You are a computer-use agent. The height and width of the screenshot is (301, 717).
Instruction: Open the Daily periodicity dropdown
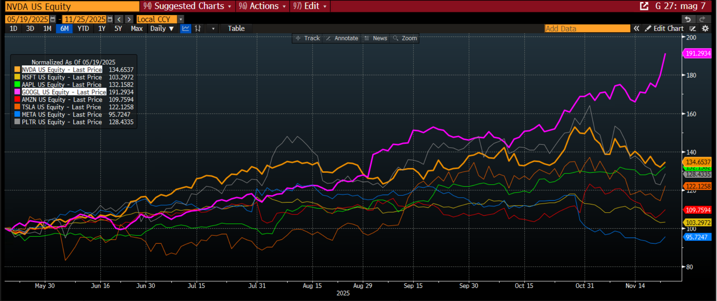(162, 28)
